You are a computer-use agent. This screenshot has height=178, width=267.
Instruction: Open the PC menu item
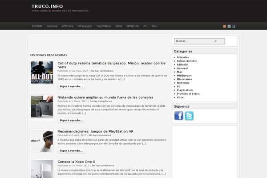145,26
